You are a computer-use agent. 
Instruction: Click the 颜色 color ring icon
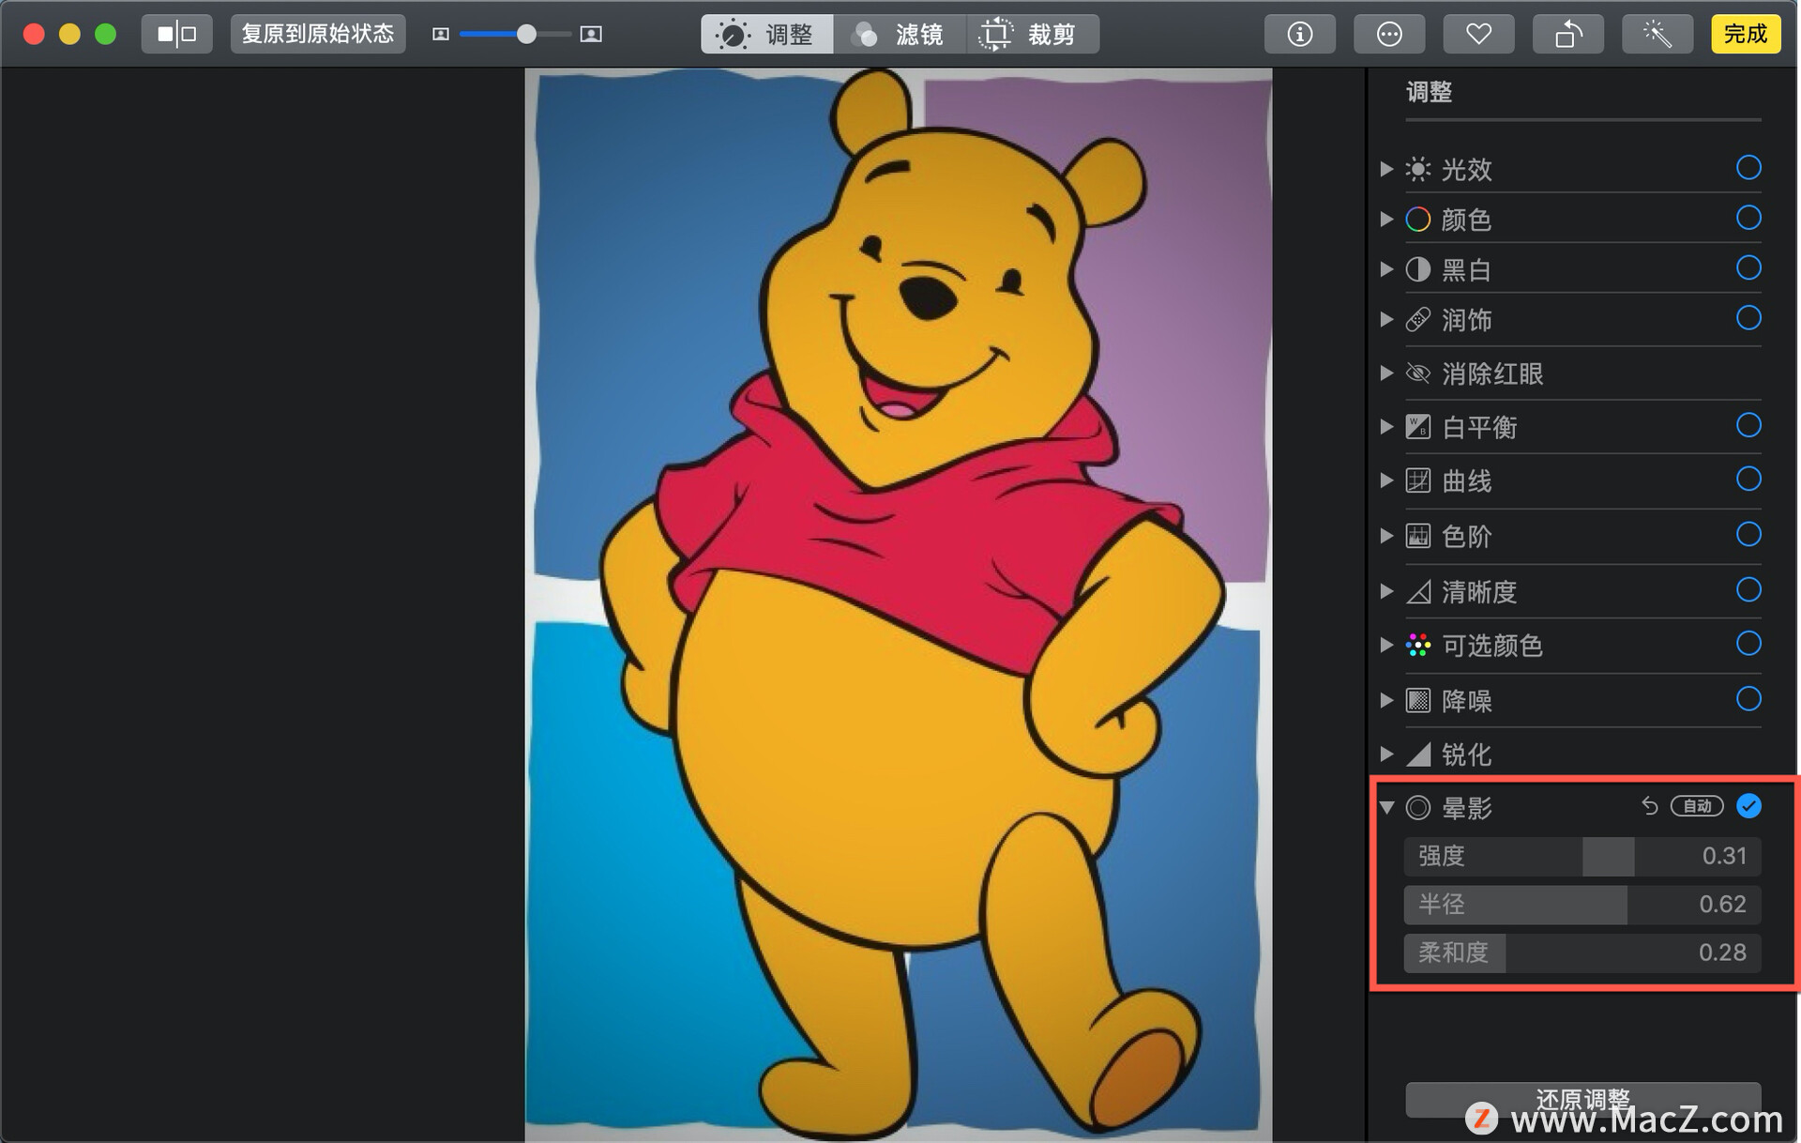click(x=1418, y=220)
